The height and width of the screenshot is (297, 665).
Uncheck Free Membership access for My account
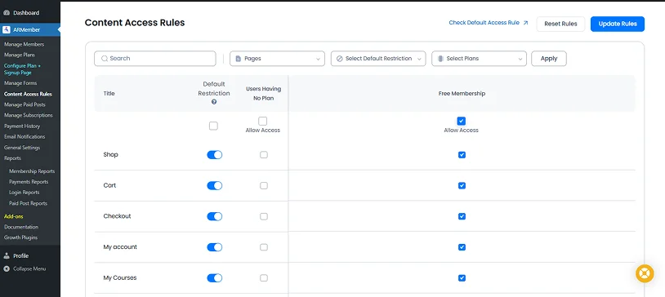[x=462, y=247]
